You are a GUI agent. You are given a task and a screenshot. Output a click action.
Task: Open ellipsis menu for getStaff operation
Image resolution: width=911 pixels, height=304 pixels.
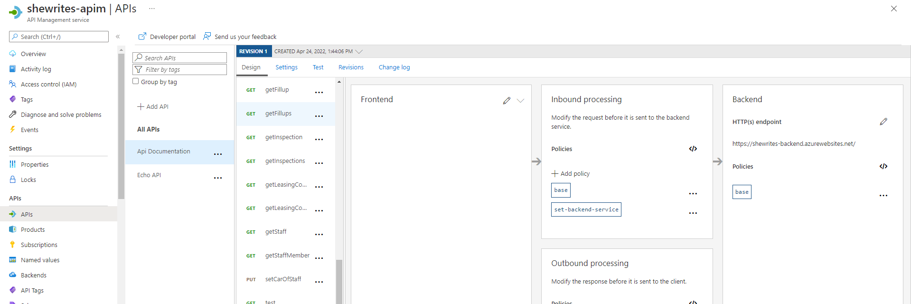(x=319, y=234)
